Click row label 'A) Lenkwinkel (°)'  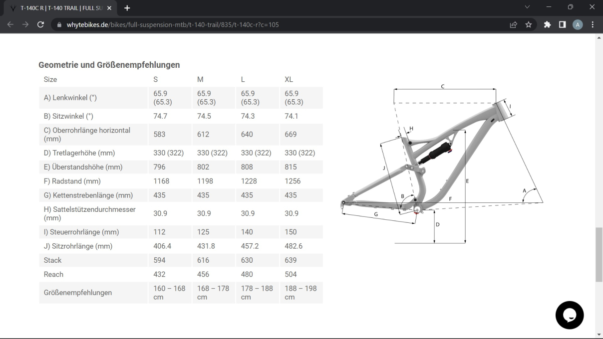(x=70, y=98)
